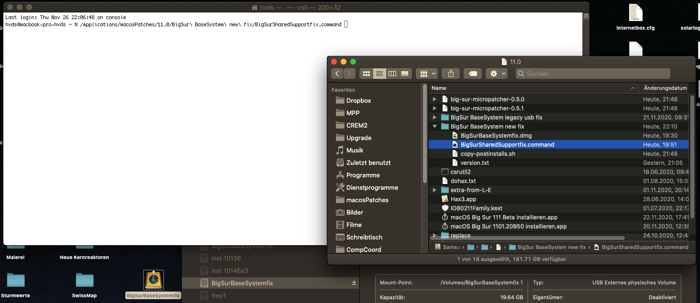Sort by Änderungsdatum column header
Image resolution: width=700 pixels, height=303 pixels.
tap(665, 88)
